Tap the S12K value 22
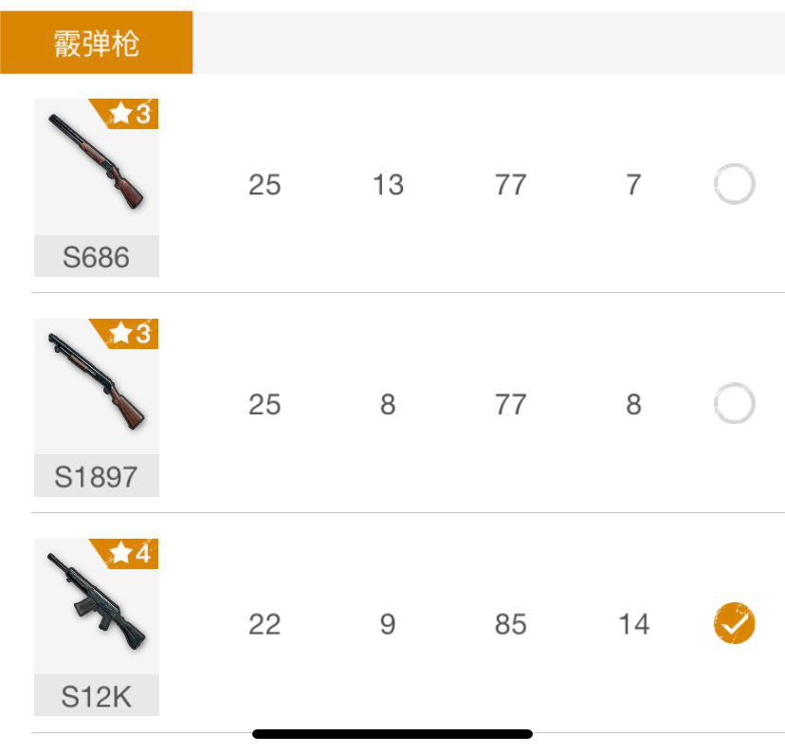The height and width of the screenshot is (754, 785). (265, 624)
